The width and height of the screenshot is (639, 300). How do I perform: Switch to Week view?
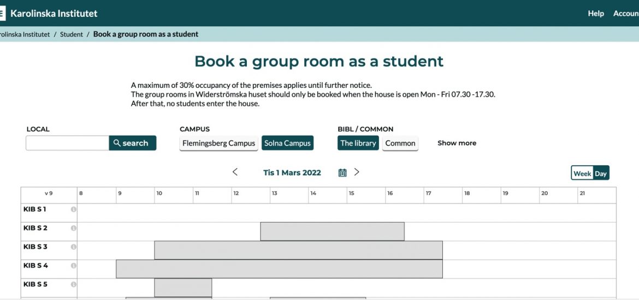pos(582,173)
